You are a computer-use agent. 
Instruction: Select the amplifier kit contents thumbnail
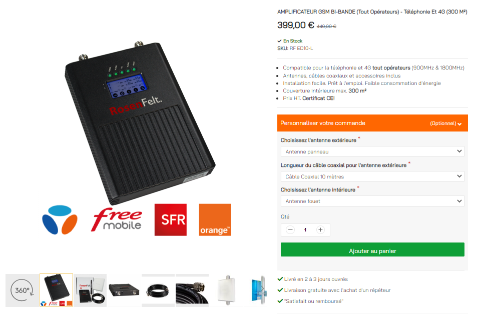(x=90, y=290)
